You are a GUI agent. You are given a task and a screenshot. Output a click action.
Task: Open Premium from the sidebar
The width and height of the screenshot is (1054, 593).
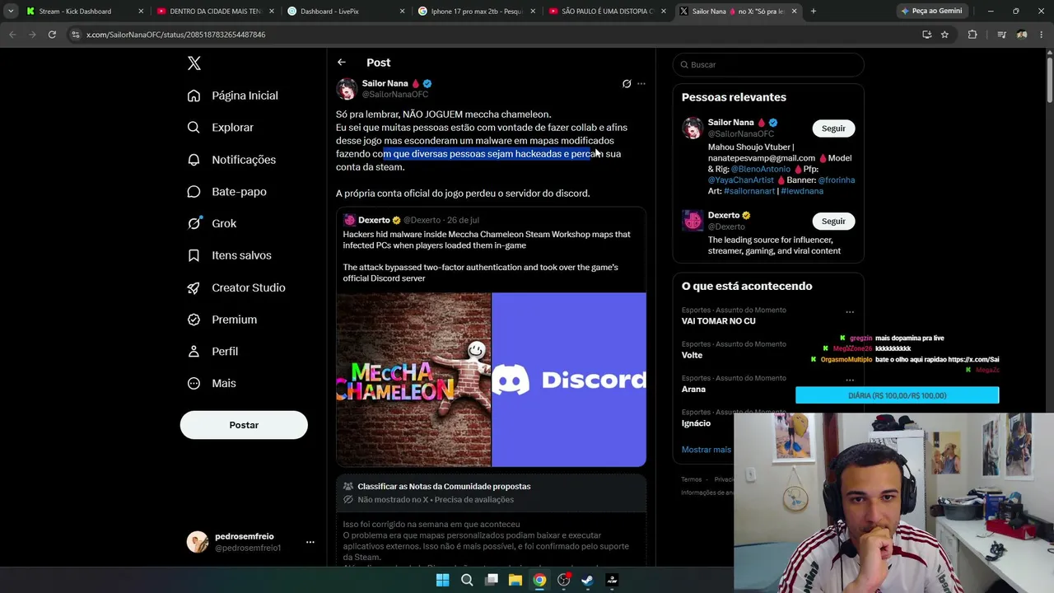tap(222, 320)
